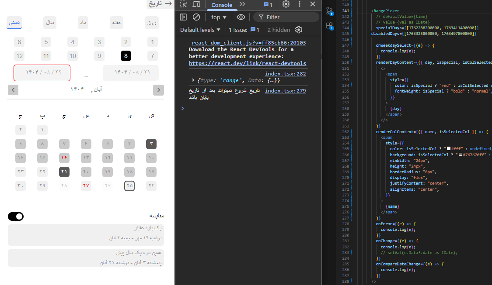Show more DevTools tabs with >> chevron

click(242, 4)
